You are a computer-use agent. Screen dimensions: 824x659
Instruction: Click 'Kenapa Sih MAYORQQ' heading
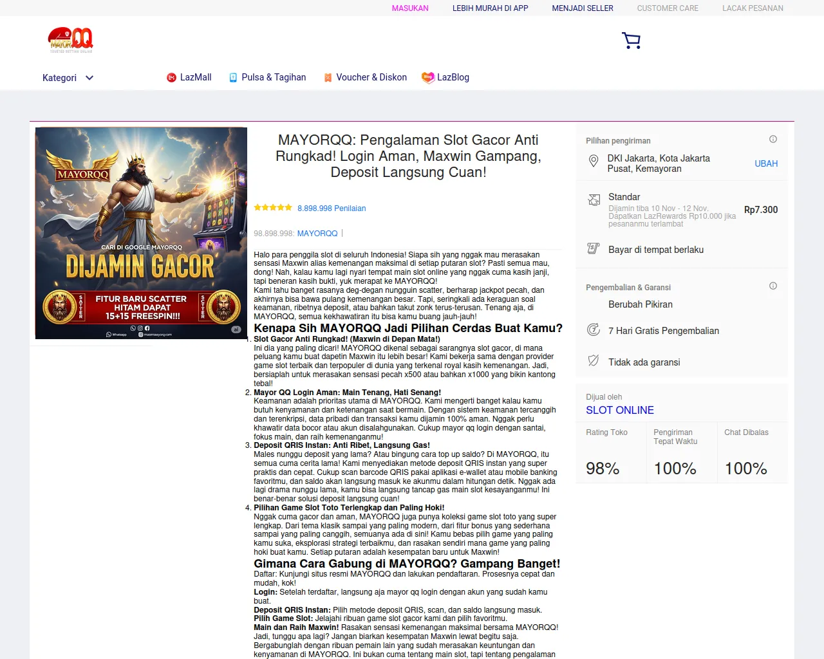click(408, 328)
